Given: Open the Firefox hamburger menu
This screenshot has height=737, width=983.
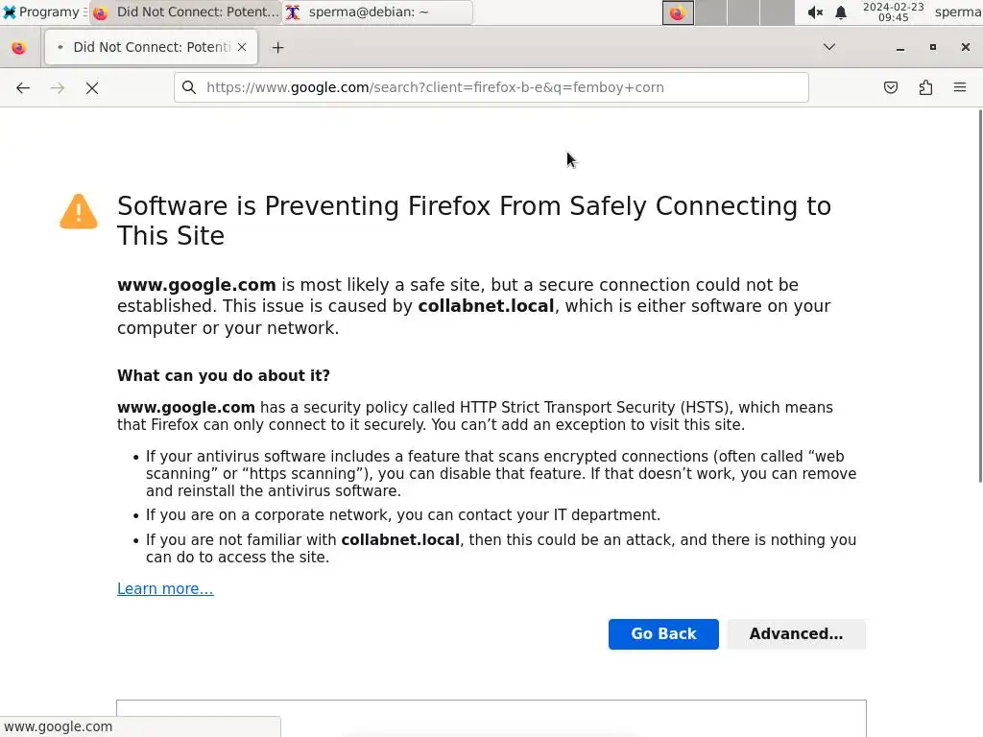Looking at the screenshot, I should tap(959, 87).
